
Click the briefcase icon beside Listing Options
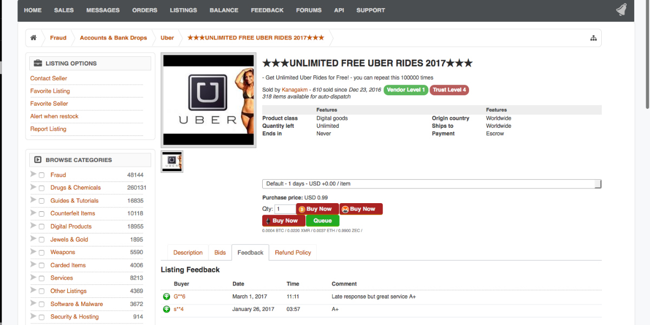pos(38,63)
